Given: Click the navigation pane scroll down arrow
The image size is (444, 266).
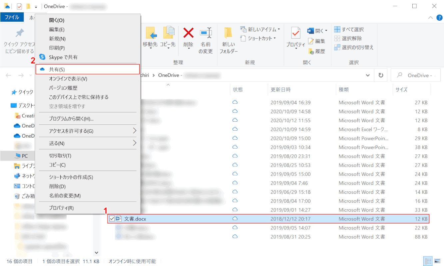Looking at the screenshot, I should click(x=97, y=253).
